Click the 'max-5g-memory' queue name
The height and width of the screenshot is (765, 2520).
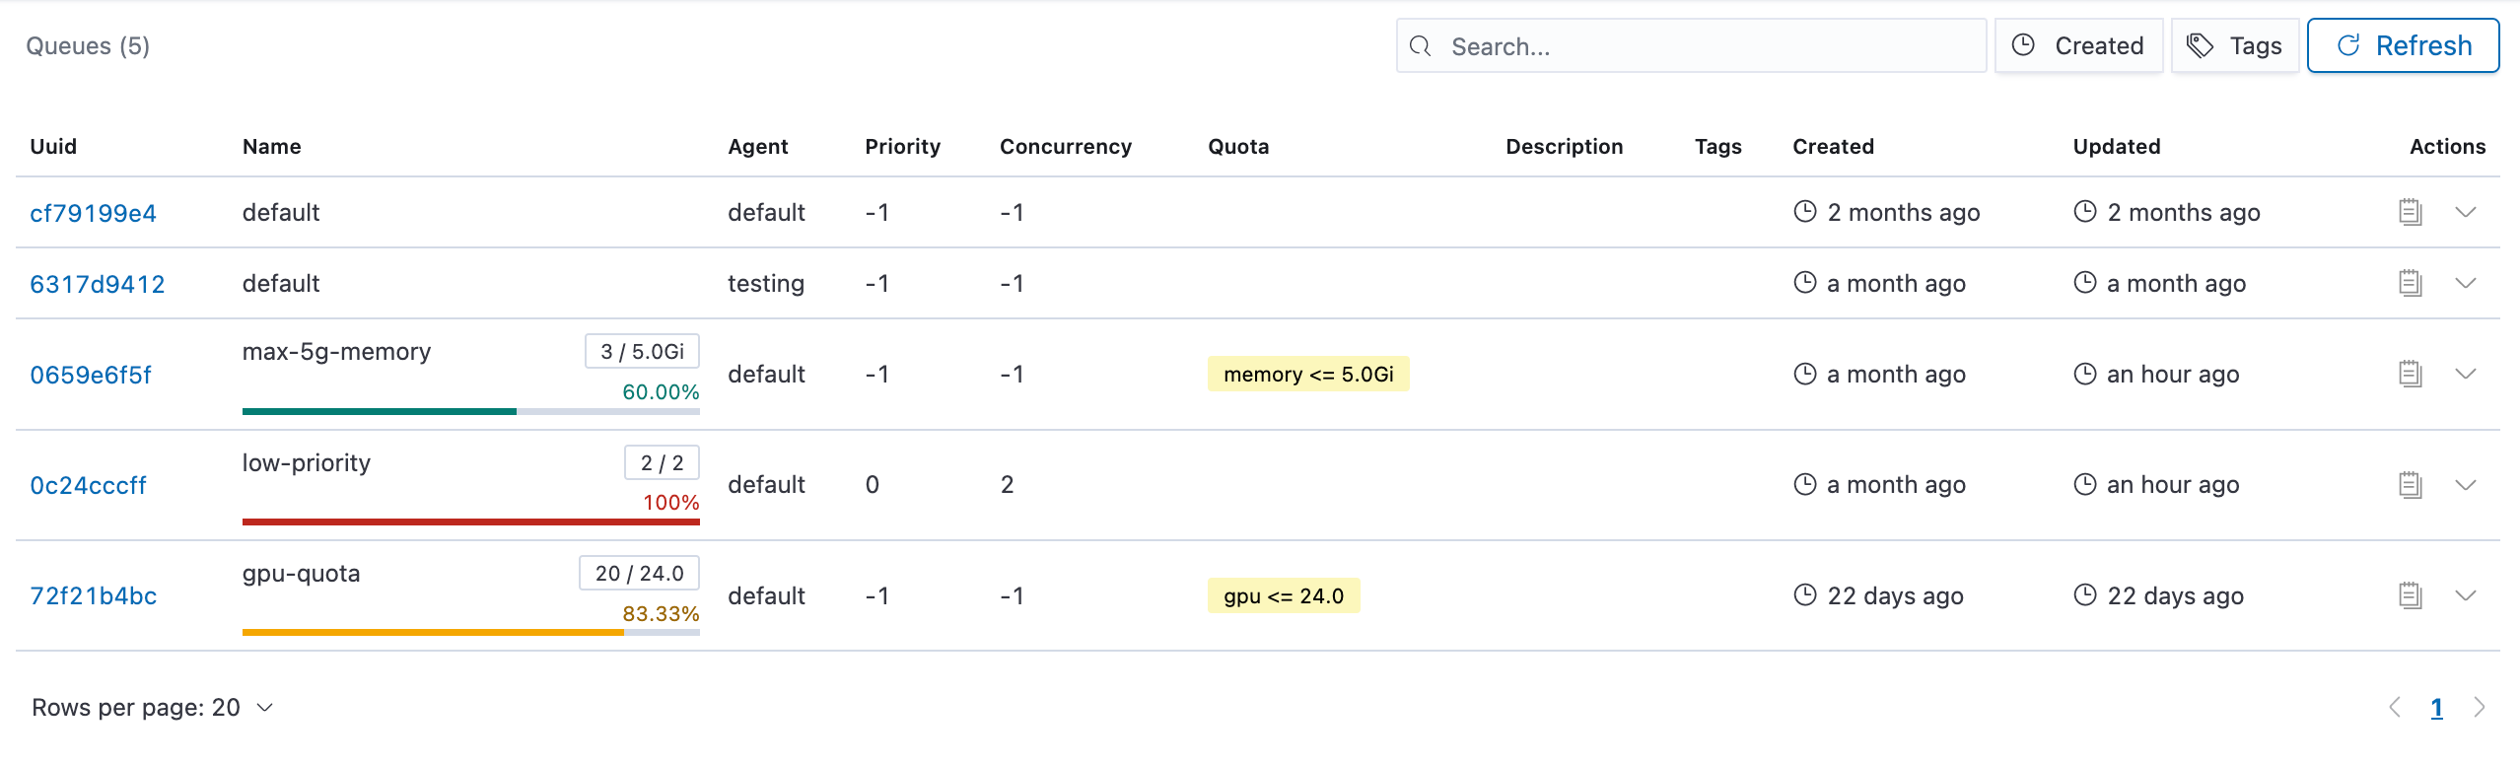pos(336,352)
